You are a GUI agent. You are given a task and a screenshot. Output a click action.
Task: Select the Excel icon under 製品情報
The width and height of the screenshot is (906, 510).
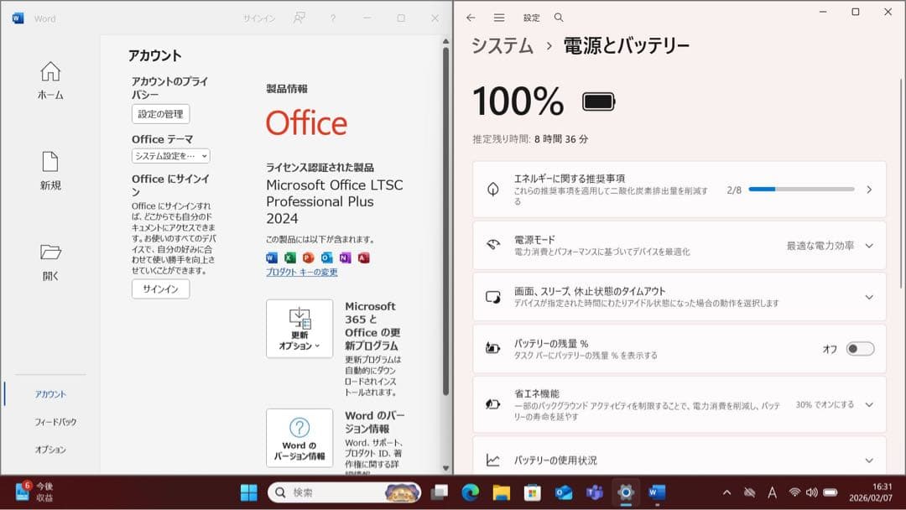(289, 257)
